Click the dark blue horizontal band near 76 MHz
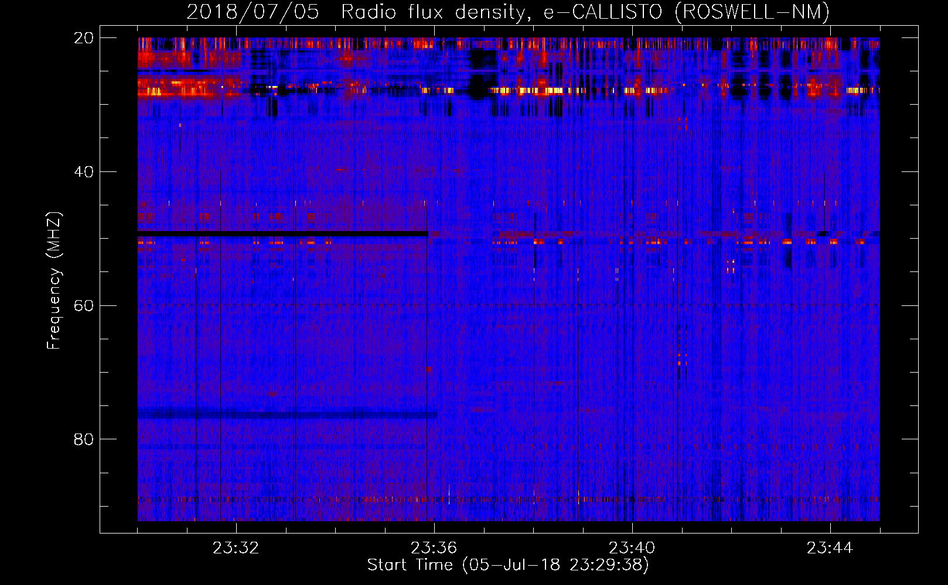The image size is (948, 585). [288, 414]
